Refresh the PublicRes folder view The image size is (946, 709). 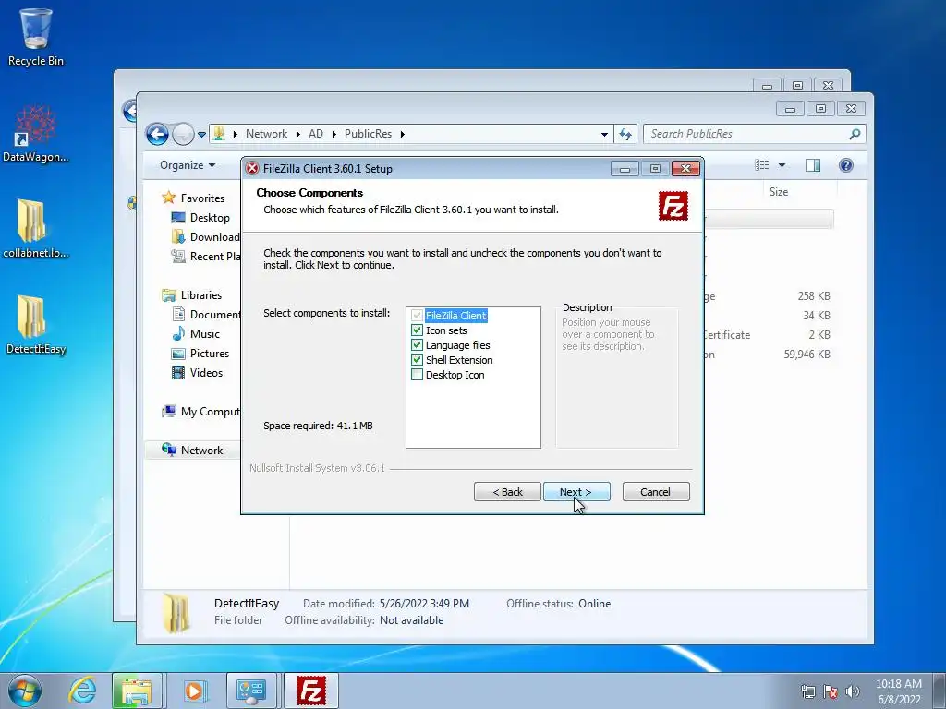pyautogui.click(x=625, y=135)
